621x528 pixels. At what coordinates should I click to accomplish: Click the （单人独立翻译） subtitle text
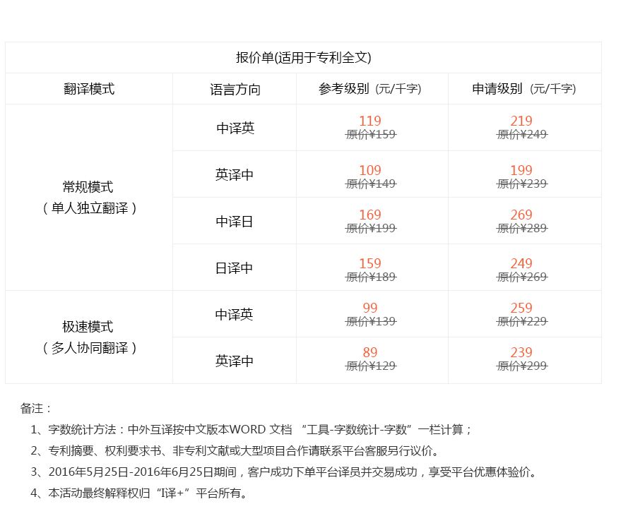(x=89, y=208)
